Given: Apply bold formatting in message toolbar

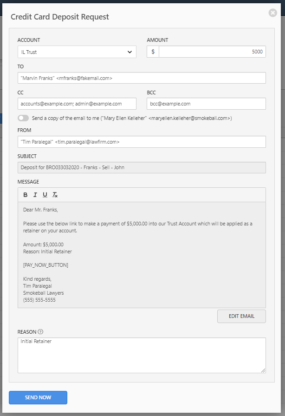Looking at the screenshot, I should tap(26, 195).
